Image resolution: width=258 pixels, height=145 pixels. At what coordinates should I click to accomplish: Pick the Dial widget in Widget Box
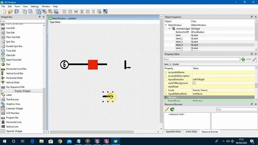click(x=8, y=64)
